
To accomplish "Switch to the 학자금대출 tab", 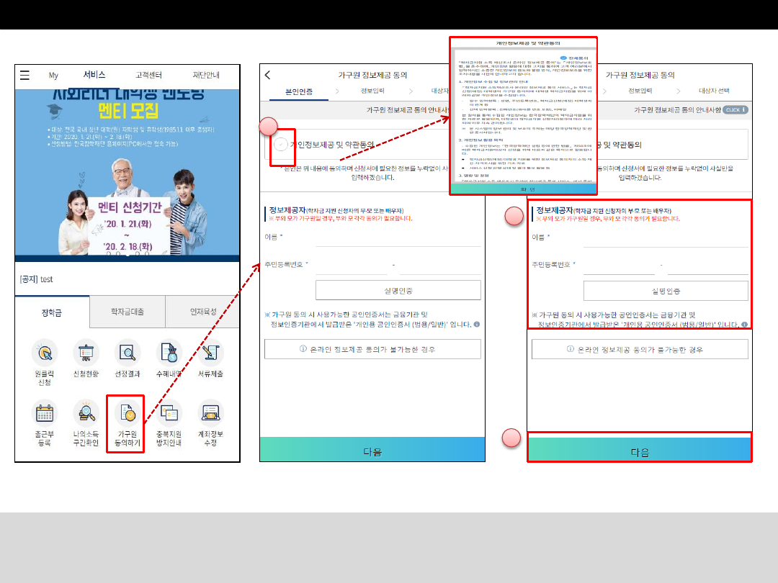I will point(127,312).
